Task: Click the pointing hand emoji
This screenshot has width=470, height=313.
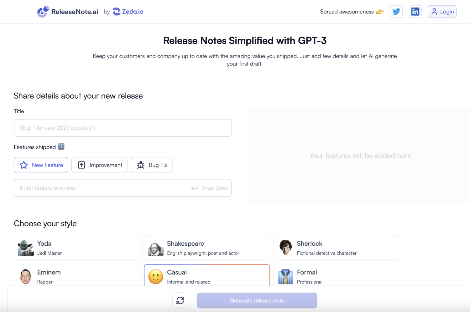Action: point(380,12)
